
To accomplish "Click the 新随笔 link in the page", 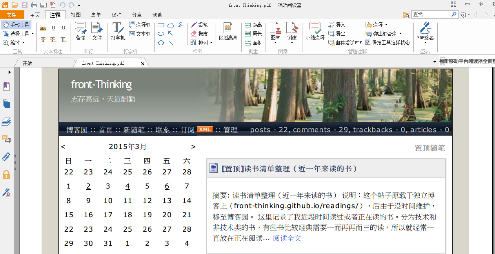I will pyautogui.click(x=134, y=130).
